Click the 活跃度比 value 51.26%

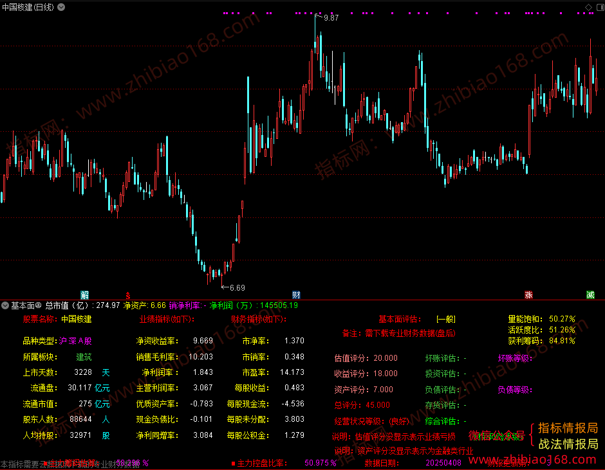(x=562, y=330)
